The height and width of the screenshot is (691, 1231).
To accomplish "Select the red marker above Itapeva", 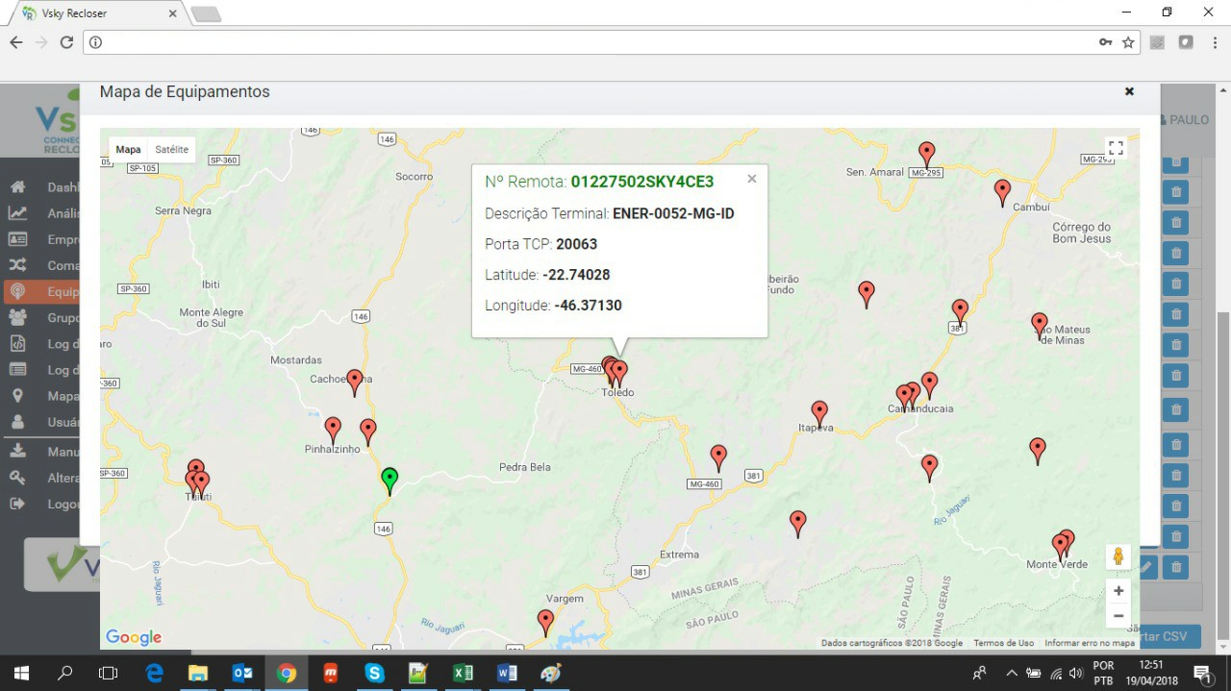I will coord(819,413).
